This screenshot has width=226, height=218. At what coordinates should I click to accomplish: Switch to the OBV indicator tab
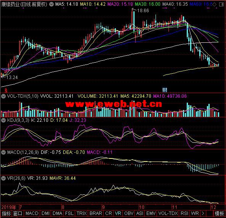(129, 213)
